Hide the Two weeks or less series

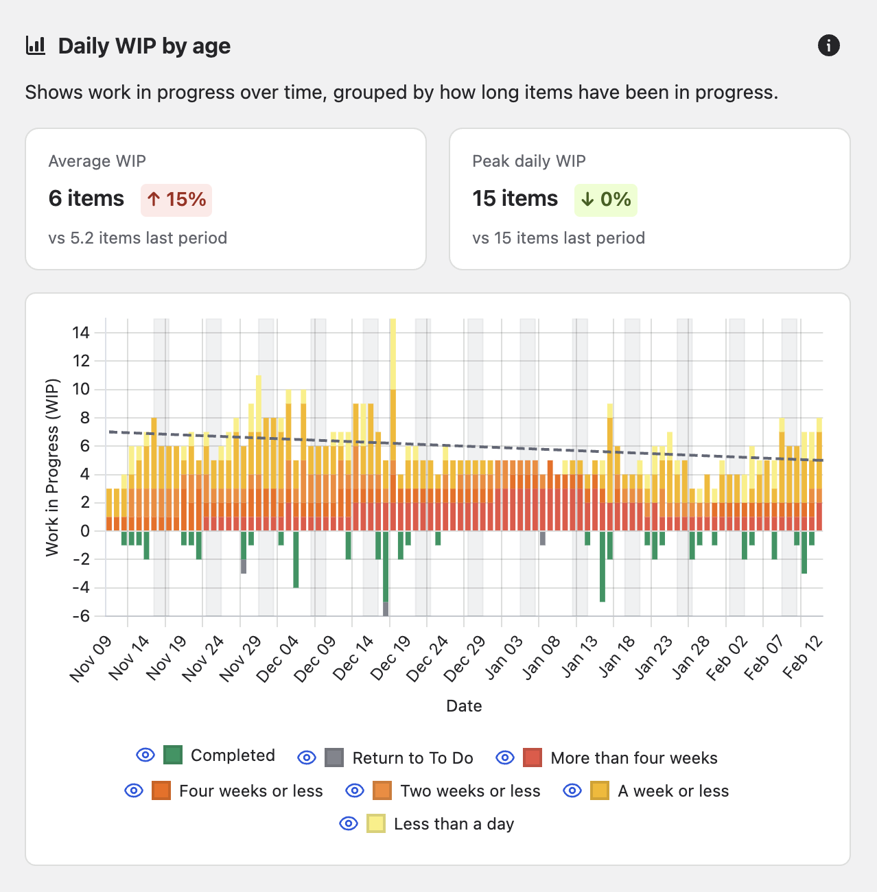355,790
